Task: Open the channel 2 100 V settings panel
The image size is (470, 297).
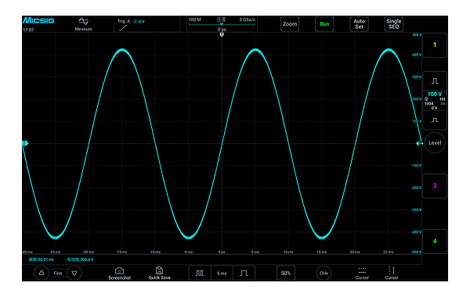Action: [x=435, y=101]
